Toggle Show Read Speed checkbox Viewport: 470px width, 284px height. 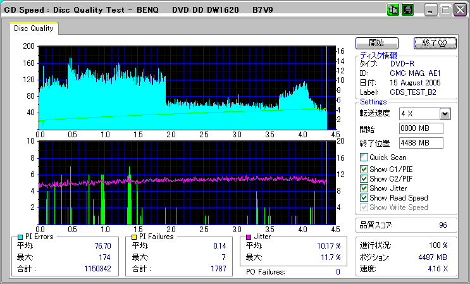(x=364, y=198)
